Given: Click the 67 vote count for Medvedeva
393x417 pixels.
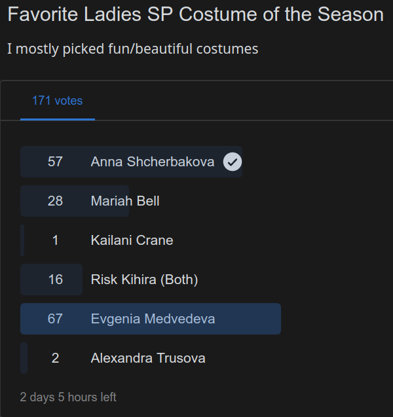Looking at the screenshot, I should [55, 319].
